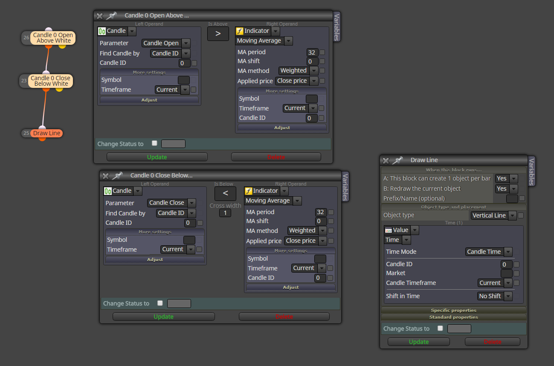Open Moving Average dropdown in Close Below panel
Viewport: 554px width, 366px height.
point(273,201)
